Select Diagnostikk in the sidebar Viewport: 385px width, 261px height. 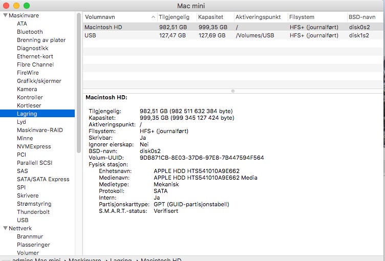[x=32, y=48]
